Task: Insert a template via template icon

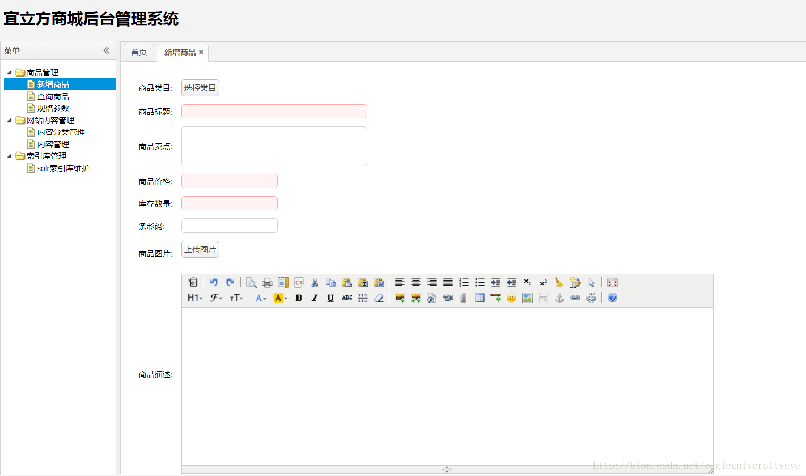Action: click(x=283, y=283)
